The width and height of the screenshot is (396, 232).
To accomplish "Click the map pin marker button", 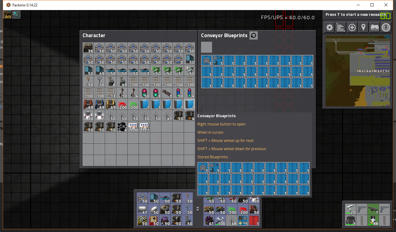I will [x=363, y=28].
